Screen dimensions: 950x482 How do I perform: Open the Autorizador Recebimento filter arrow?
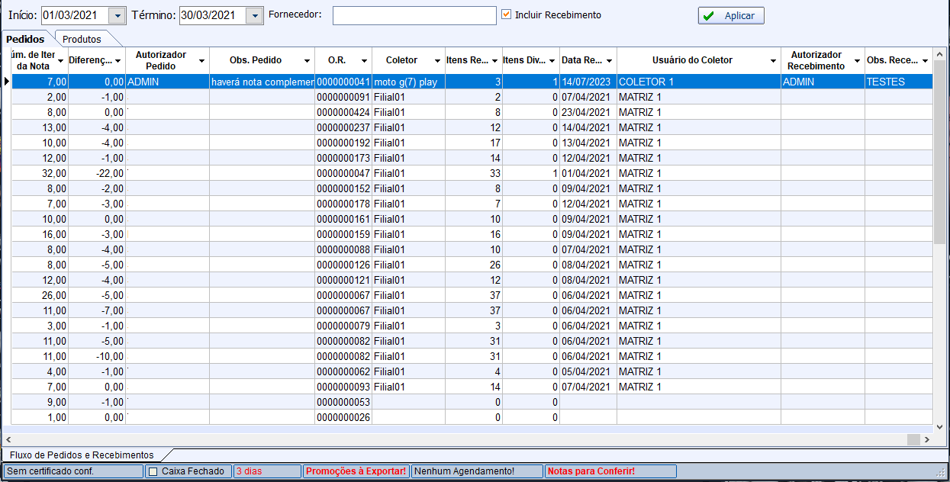point(857,60)
